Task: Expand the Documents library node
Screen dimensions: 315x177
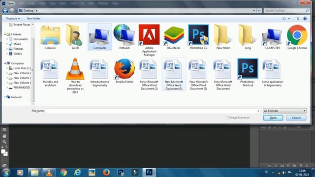Action: tap(7, 39)
